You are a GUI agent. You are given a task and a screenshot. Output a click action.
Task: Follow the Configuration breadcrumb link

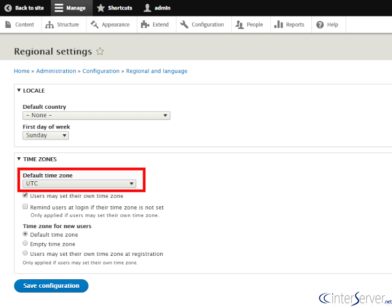point(101,71)
